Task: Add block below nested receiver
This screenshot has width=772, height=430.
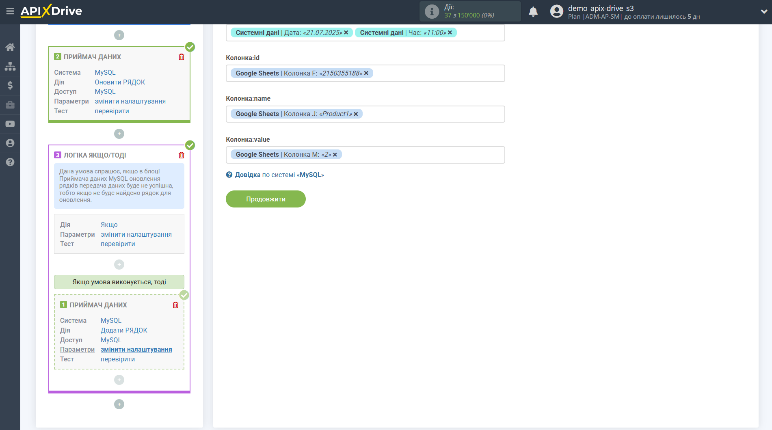Action: tap(119, 380)
